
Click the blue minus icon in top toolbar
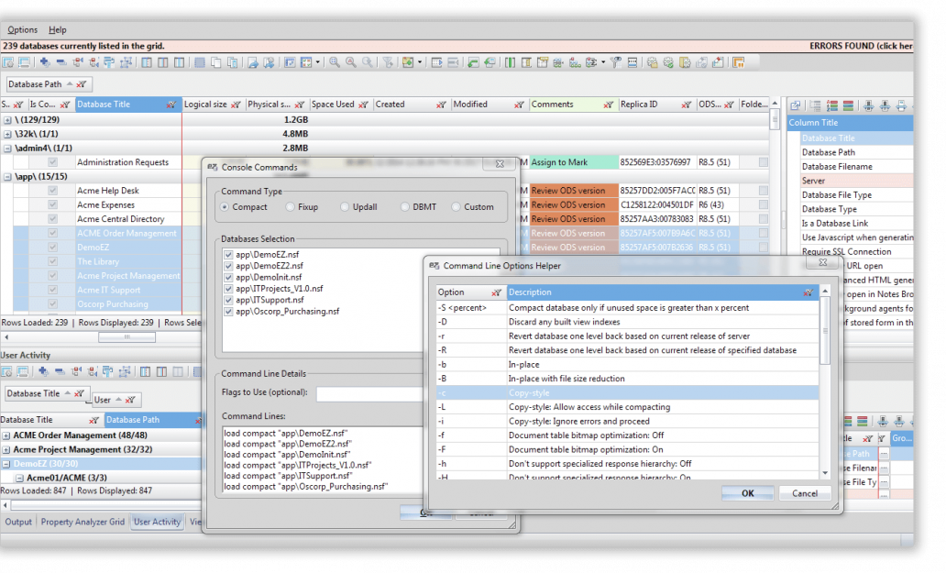[60, 62]
